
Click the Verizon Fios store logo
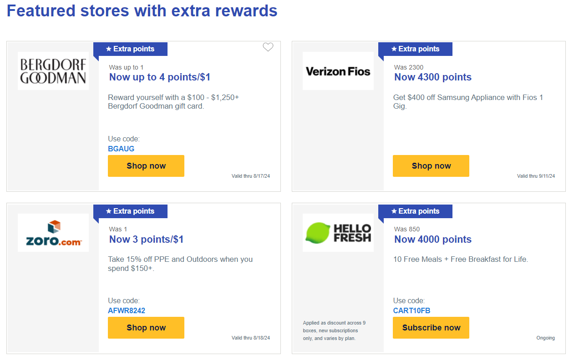338,70
